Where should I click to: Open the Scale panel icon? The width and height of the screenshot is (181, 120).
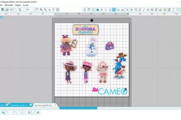140,10
